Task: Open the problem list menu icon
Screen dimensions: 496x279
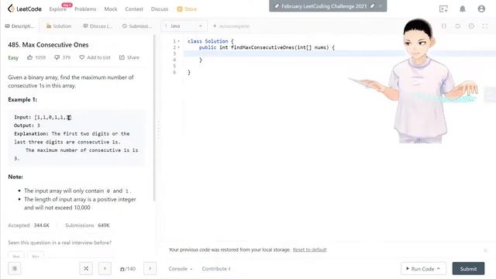Action: [x=15, y=269]
